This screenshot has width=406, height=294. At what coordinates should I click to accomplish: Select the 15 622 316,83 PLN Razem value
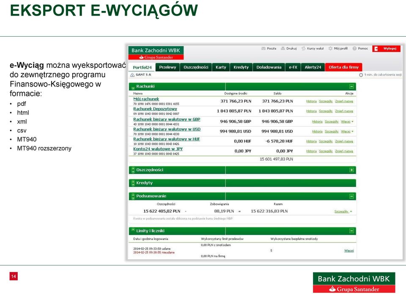click(x=269, y=211)
